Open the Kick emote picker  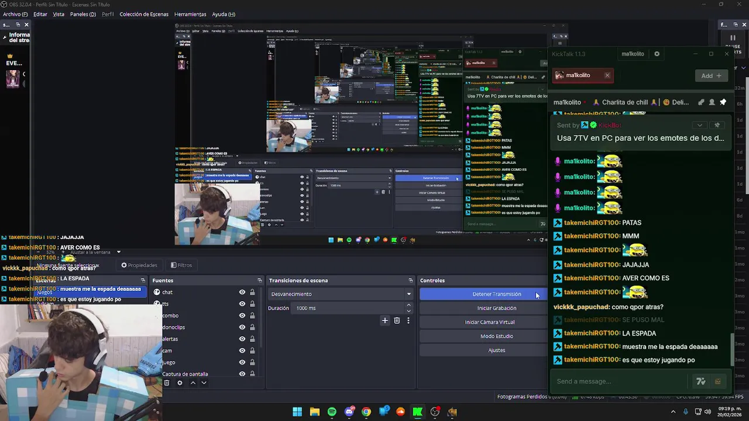[x=717, y=382]
